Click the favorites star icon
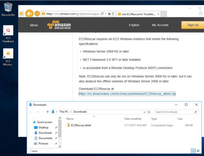 [x=201, y=13]
